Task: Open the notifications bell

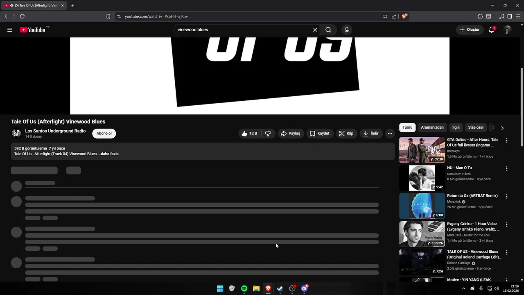Action: tap(492, 30)
